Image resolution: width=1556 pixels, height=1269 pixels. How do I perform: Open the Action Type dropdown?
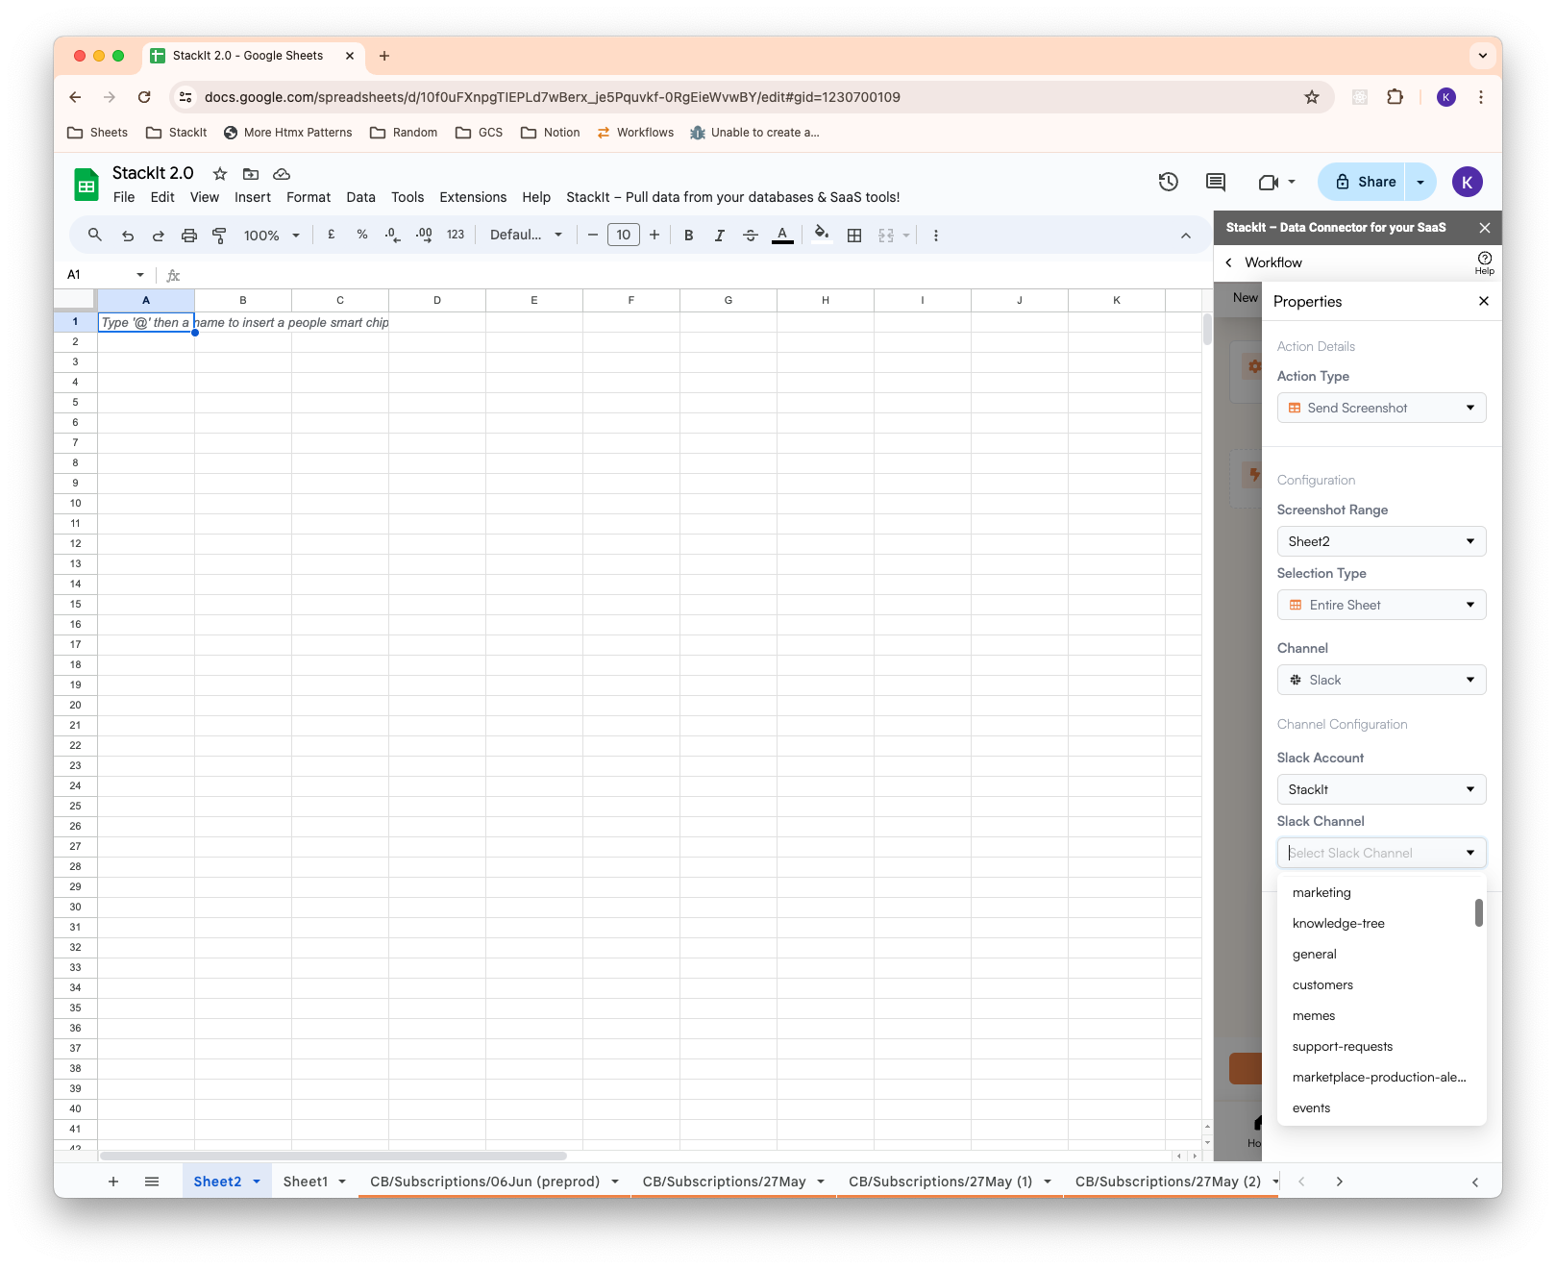[1381, 408]
